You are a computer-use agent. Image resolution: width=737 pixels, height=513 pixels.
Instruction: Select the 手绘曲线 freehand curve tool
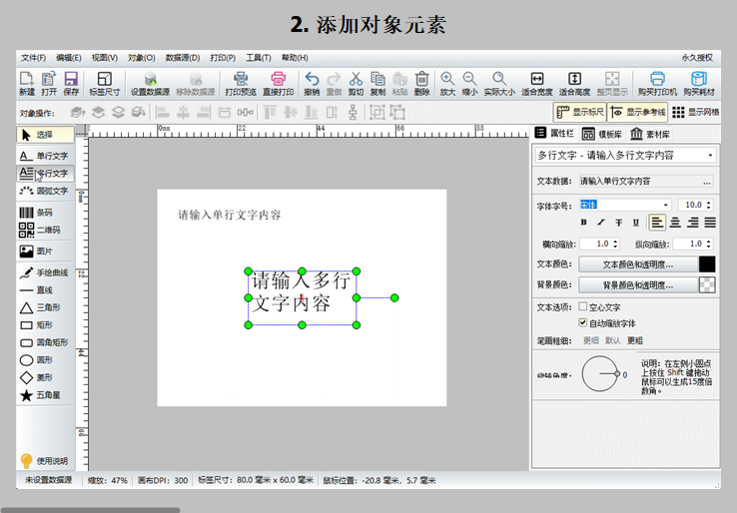45,272
